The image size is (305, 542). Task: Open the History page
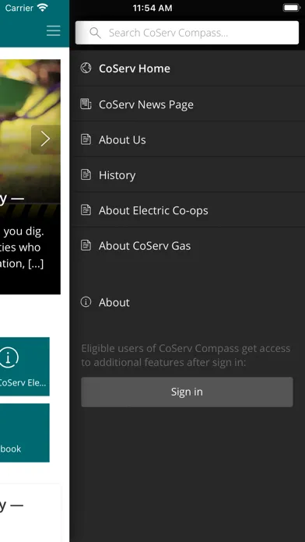click(188, 175)
